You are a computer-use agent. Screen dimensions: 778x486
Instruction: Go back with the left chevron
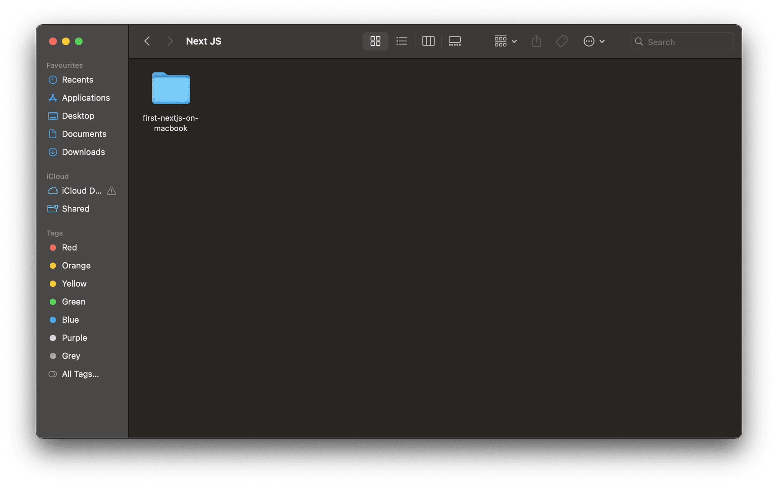pyautogui.click(x=147, y=41)
